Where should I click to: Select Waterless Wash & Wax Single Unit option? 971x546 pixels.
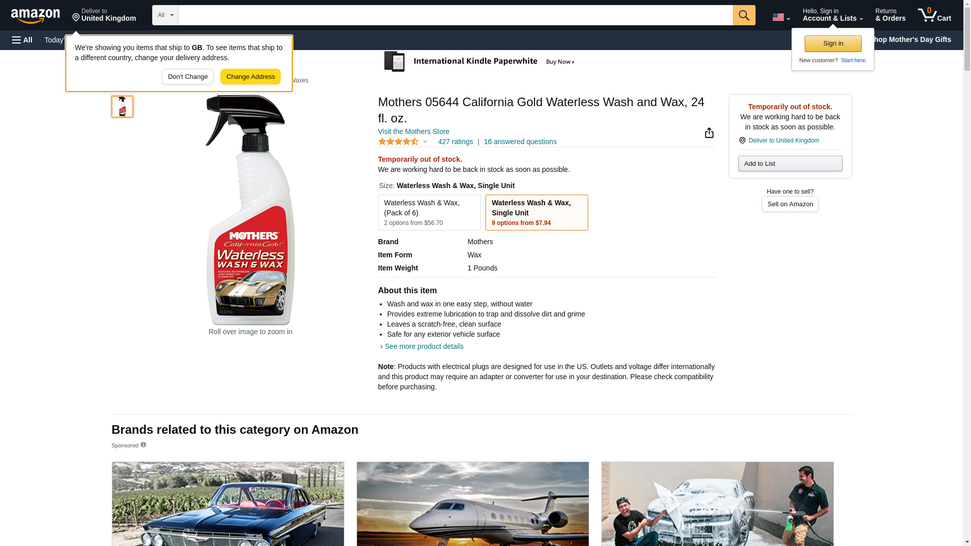[x=536, y=212]
